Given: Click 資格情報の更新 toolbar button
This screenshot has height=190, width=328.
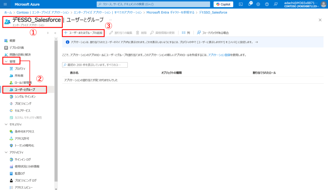Looking at the screenshot, I should pos(162,33).
